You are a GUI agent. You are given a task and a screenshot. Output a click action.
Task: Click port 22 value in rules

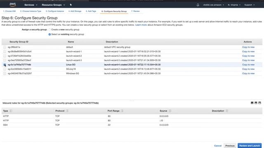(x=109, y=125)
